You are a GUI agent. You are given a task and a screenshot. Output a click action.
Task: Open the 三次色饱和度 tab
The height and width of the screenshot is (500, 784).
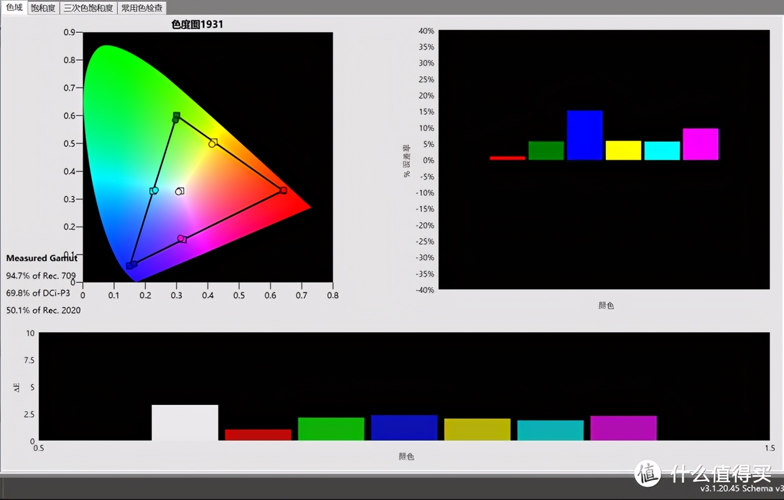click(x=88, y=8)
